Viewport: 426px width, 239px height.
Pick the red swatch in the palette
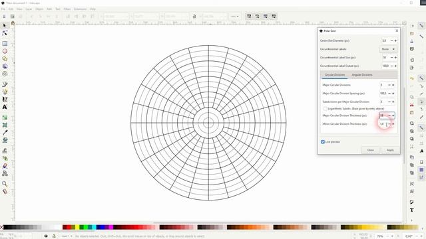69,227
